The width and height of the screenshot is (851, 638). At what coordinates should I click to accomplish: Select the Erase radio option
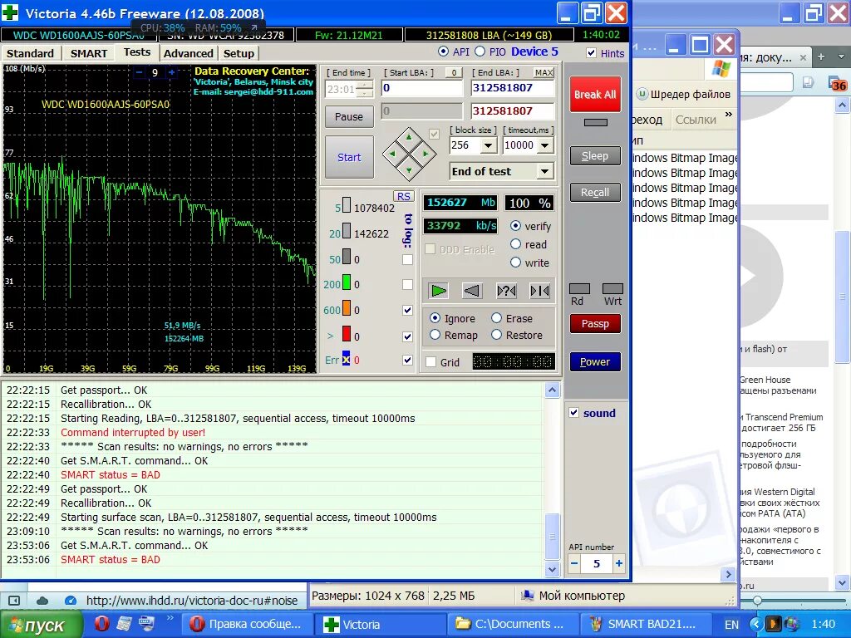click(496, 318)
